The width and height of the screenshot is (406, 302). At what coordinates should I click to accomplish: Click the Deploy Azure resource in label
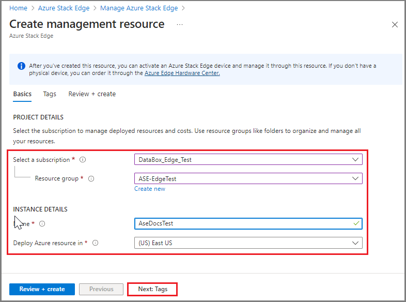[48, 243]
